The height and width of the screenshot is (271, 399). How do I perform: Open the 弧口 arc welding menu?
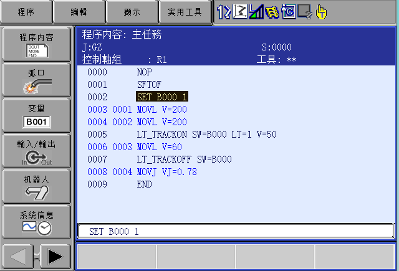[36, 80]
